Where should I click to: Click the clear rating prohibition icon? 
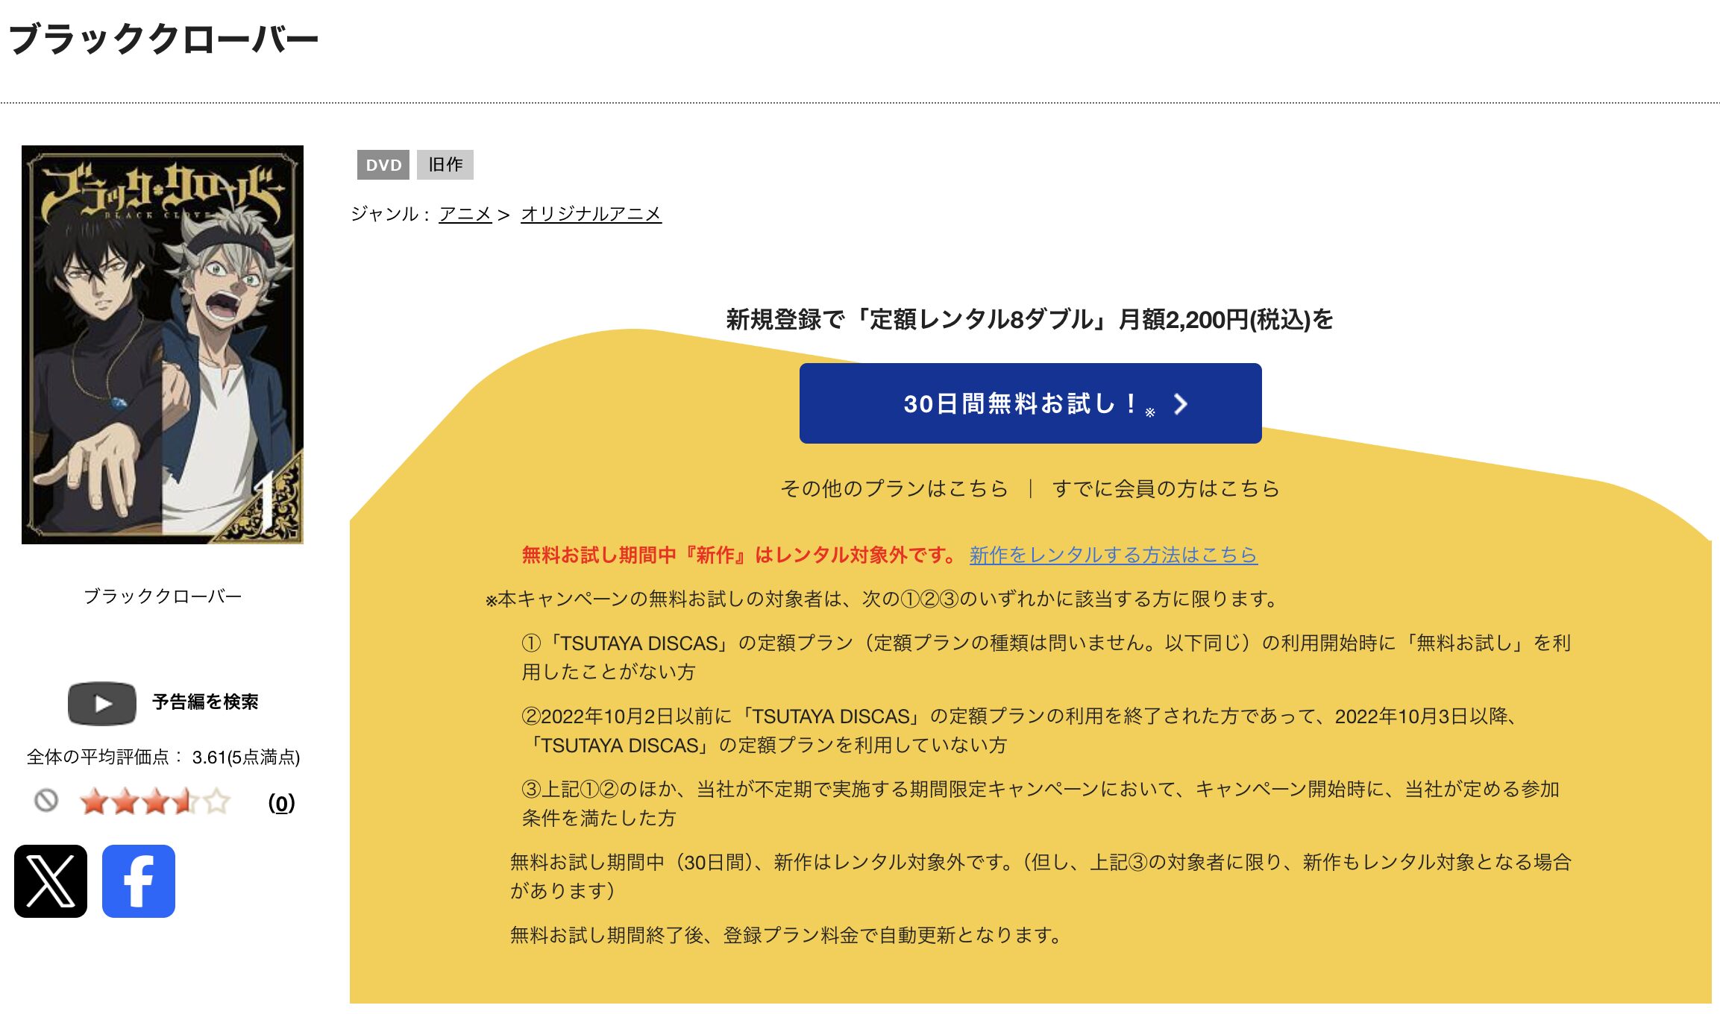tap(46, 801)
